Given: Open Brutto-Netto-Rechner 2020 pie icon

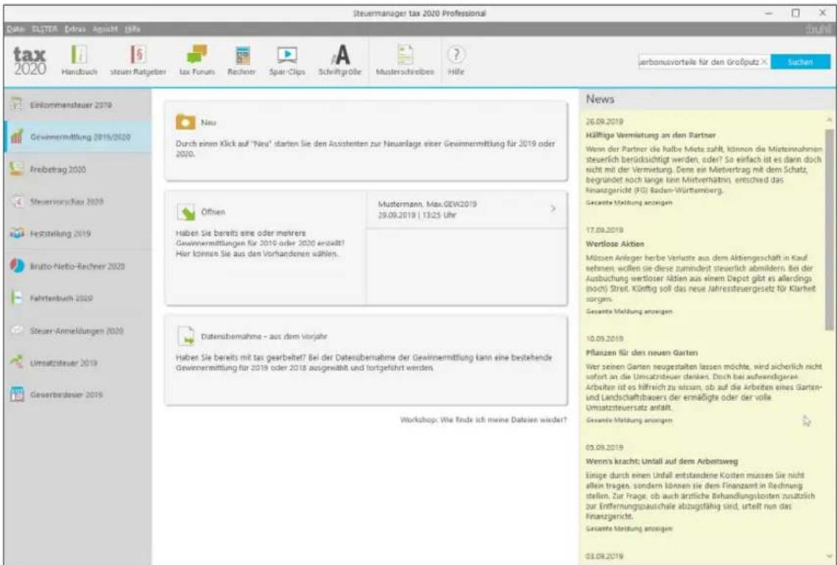Looking at the screenshot, I should (x=17, y=266).
